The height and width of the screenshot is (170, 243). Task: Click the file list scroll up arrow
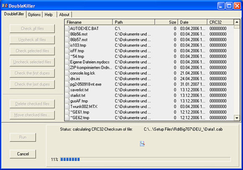tap(237, 22)
